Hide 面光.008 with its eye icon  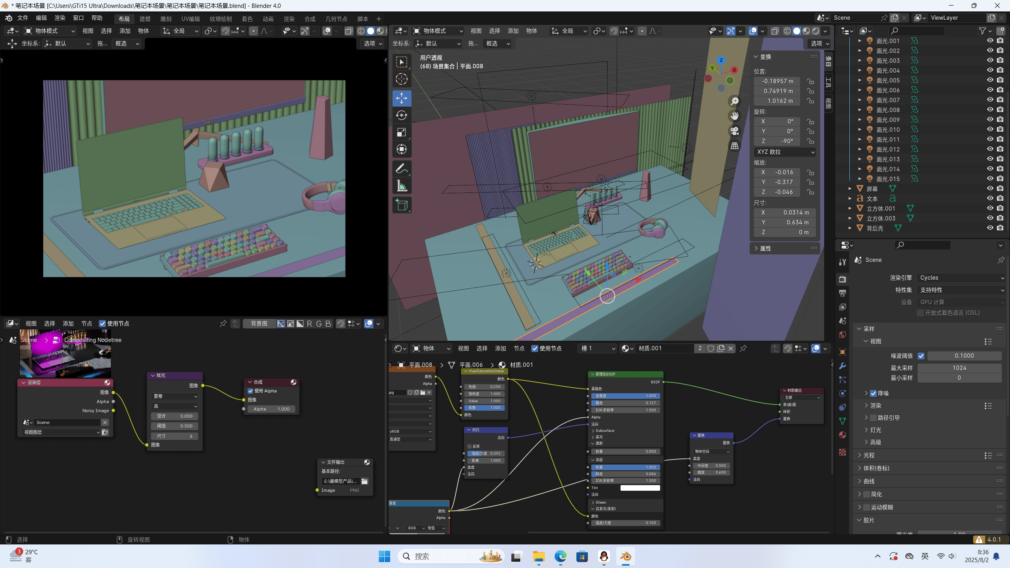(990, 110)
